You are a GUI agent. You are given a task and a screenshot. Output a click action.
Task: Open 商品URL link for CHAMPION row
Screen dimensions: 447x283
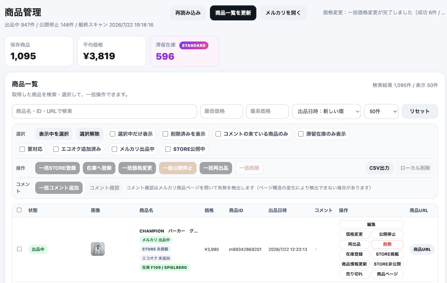pos(422,249)
